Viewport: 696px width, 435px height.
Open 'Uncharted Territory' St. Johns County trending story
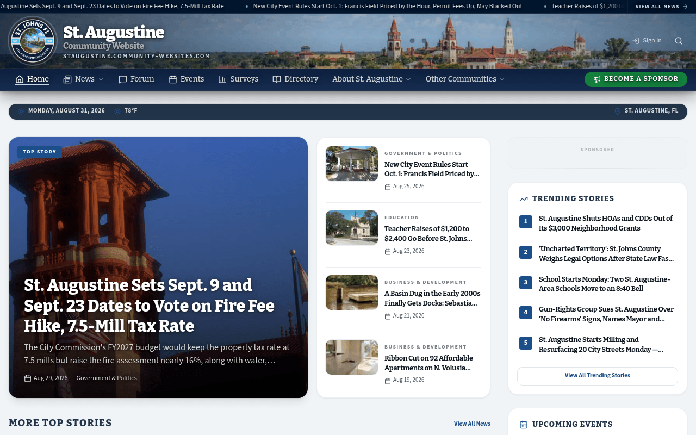click(x=606, y=254)
